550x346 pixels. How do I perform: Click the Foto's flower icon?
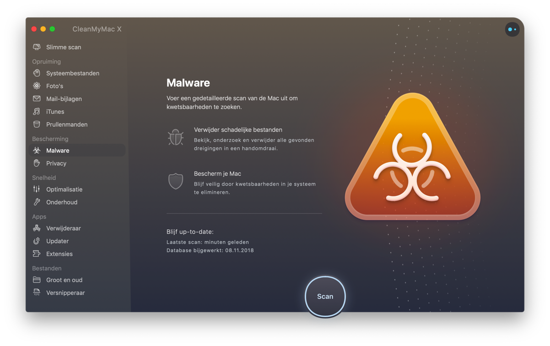click(37, 86)
